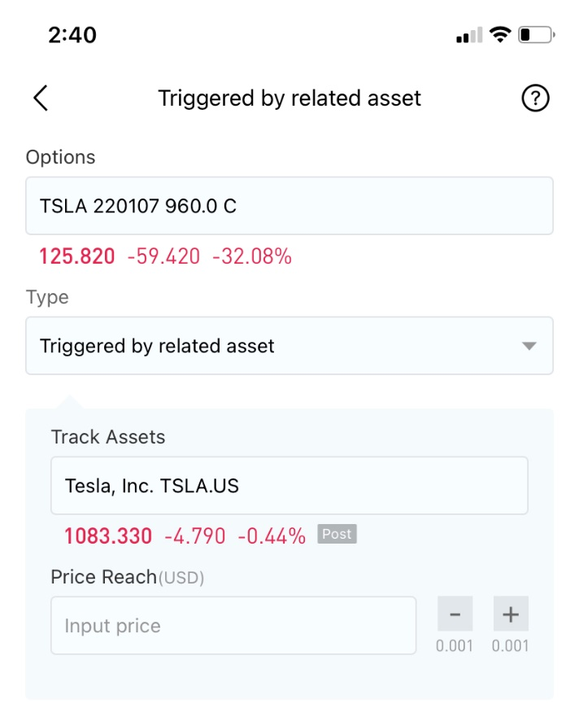The height and width of the screenshot is (708, 579).
Task: Focus the Input price field
Action: (233, 625)
